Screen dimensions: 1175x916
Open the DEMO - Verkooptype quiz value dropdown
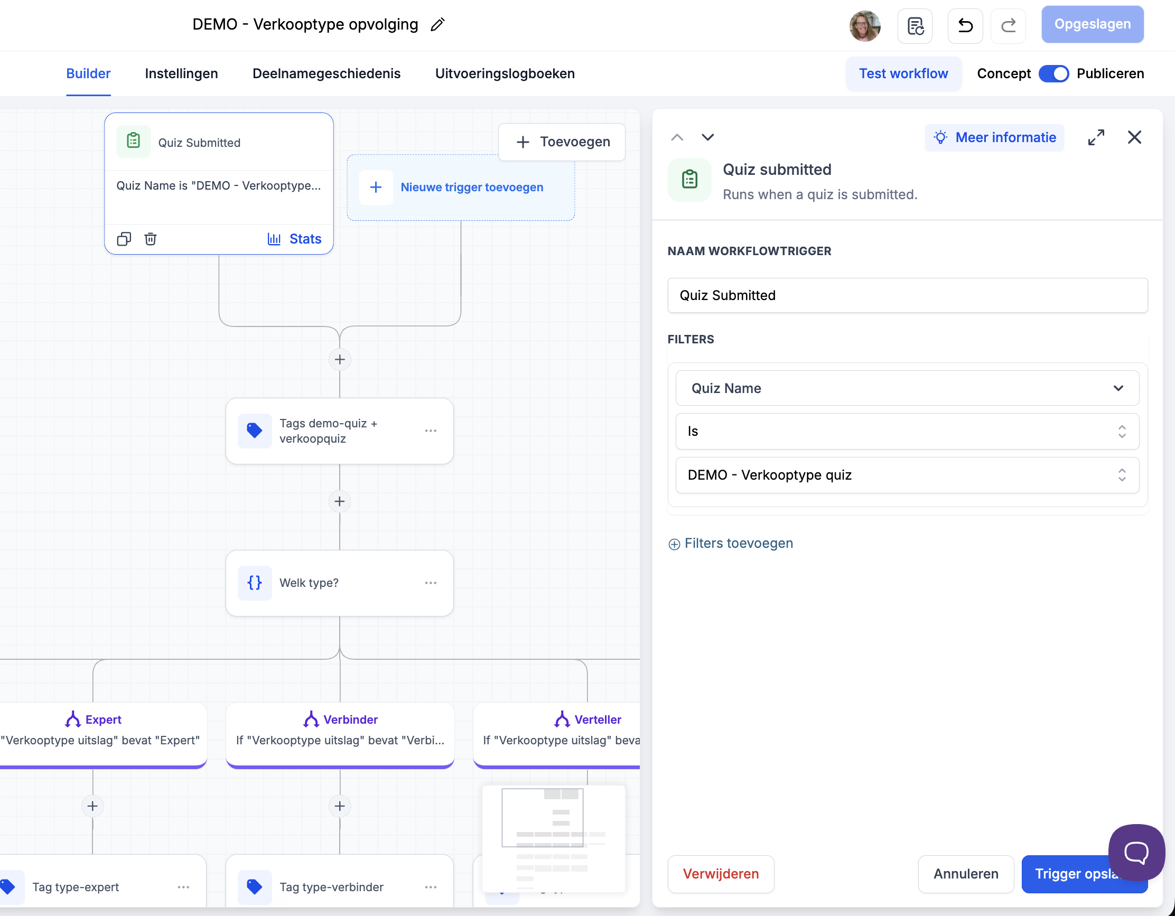pyautogui.click(x=907, y=475)
